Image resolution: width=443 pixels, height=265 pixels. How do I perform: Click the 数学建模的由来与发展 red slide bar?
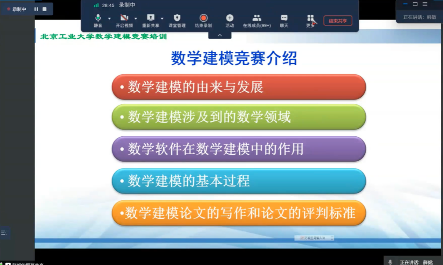[238, 87]
